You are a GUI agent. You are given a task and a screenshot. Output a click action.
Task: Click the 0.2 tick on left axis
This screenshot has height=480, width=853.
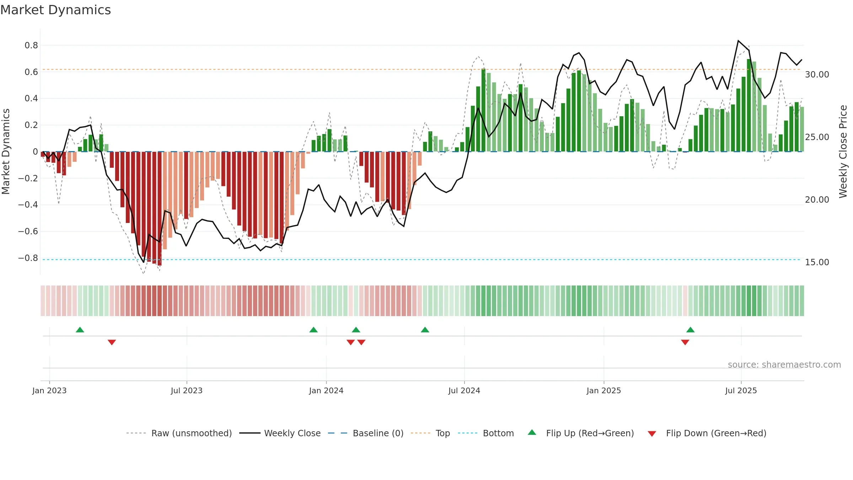(31, 125)
